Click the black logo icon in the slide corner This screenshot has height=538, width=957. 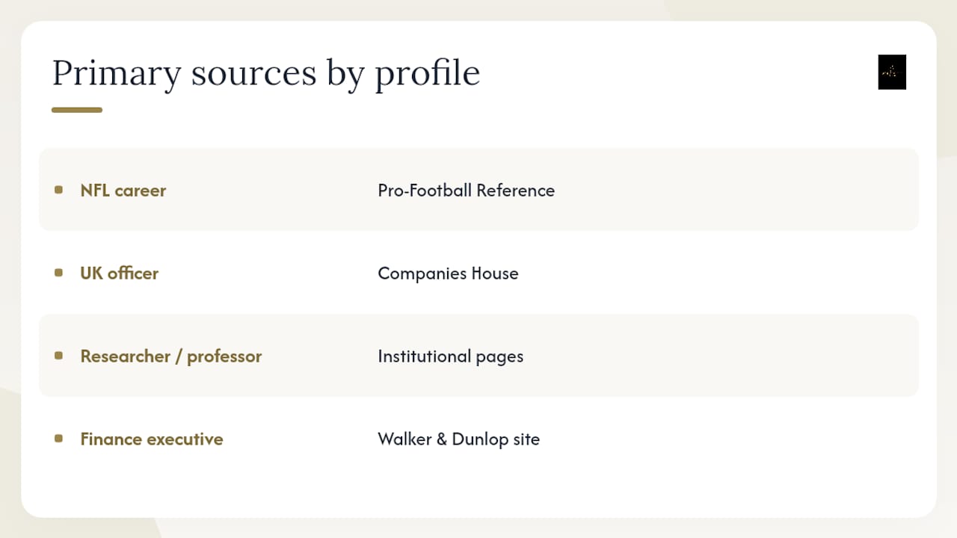coord(892,72)
